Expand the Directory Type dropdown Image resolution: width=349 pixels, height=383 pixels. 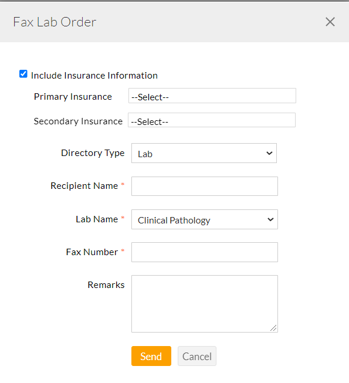coord(204,153)
